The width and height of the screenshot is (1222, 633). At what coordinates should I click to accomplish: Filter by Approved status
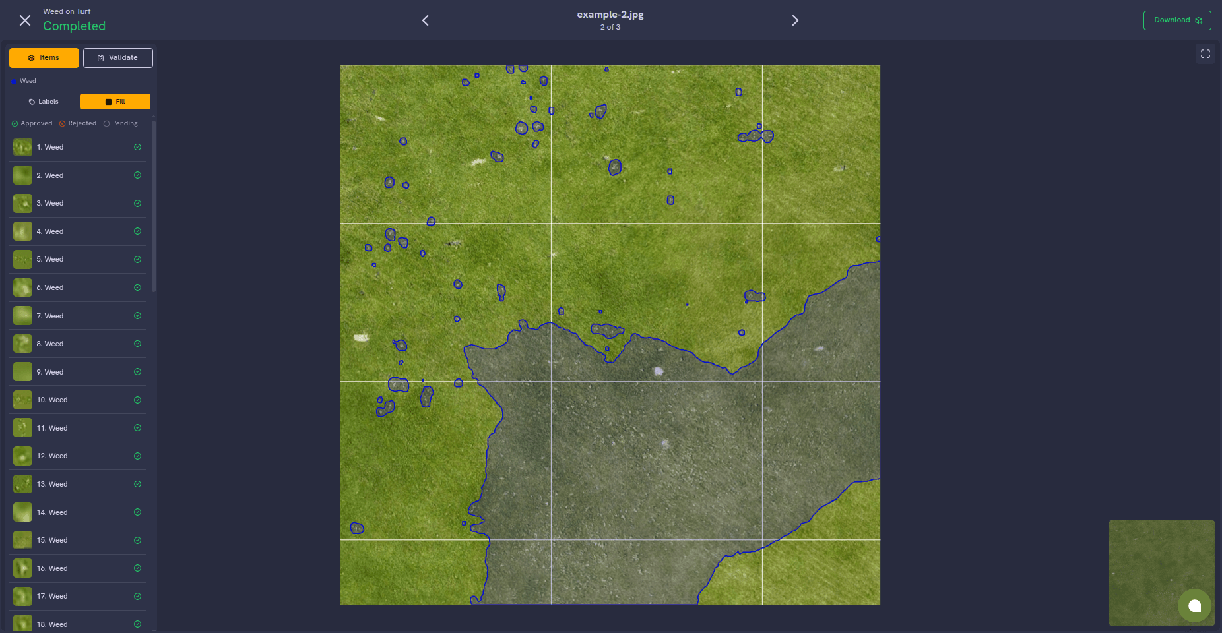(x=32, y=123)
